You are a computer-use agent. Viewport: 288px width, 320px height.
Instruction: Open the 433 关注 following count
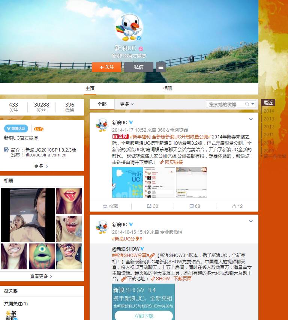[13, 107]
